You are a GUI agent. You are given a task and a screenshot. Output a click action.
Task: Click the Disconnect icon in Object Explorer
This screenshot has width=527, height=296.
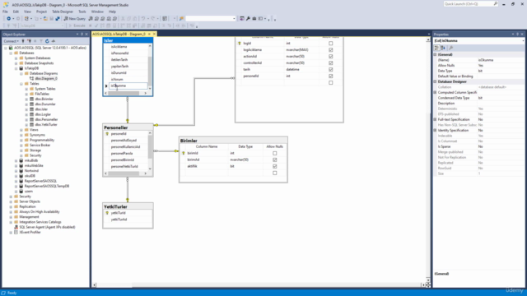30,41
